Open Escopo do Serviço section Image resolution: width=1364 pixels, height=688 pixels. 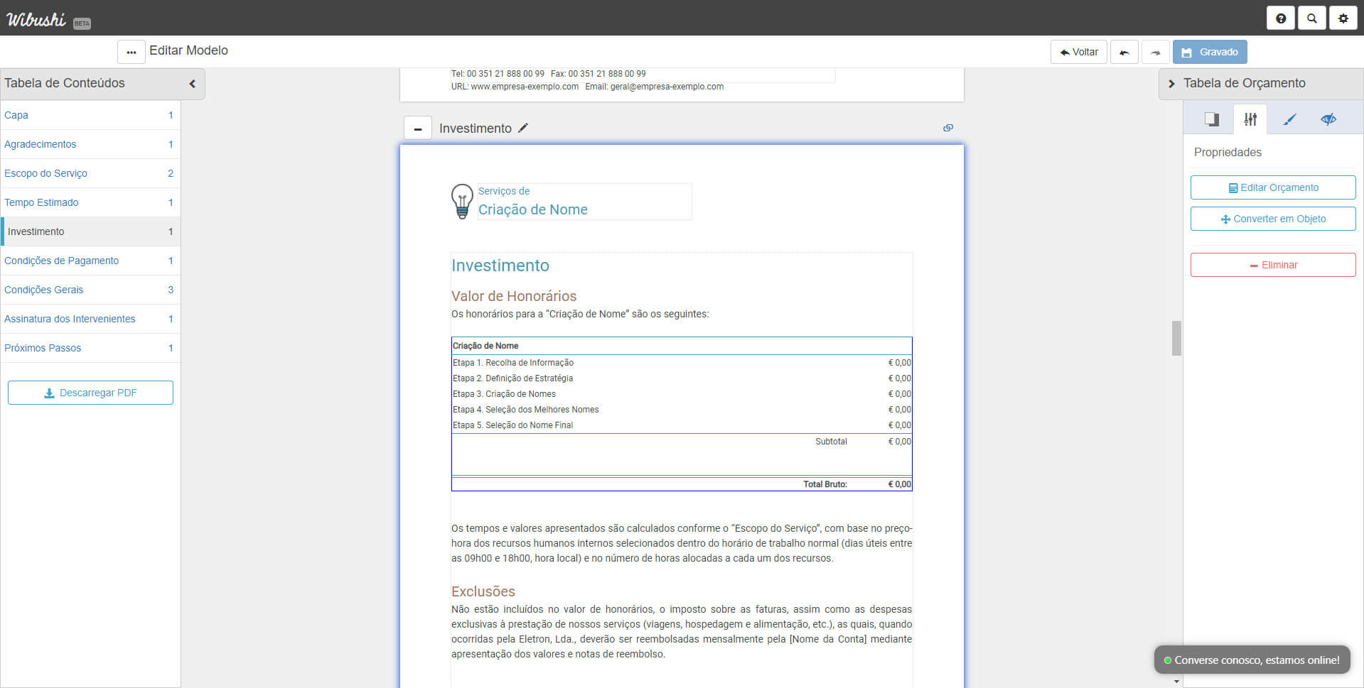[x=90, y=173]
